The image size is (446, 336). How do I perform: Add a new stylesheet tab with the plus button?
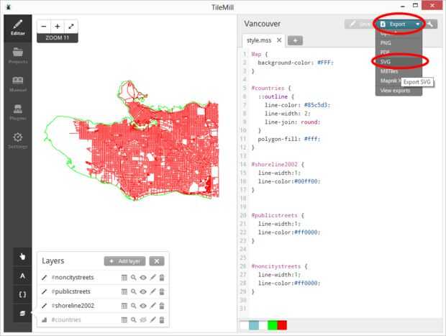pyautogui.click(x=295, y=41)
